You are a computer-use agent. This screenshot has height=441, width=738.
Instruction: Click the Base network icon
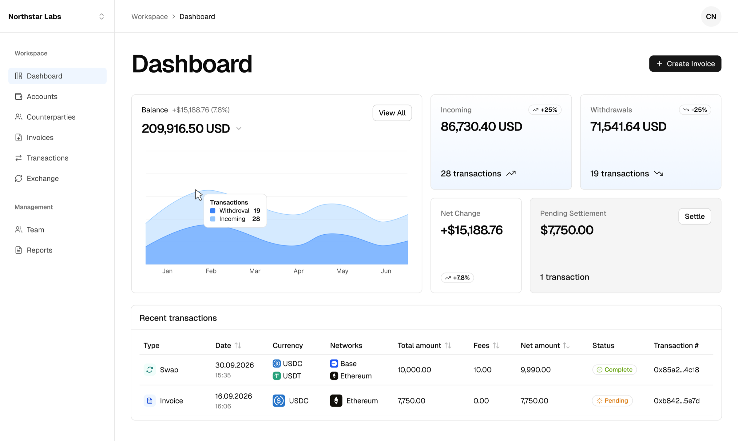(x=334, y=364)
